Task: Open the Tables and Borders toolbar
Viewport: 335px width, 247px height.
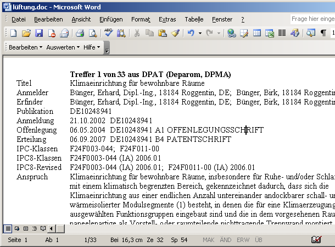Action: click(244, 33)
